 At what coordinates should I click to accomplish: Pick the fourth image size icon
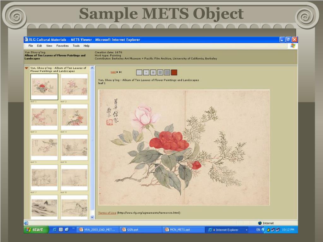pos(160,73)
